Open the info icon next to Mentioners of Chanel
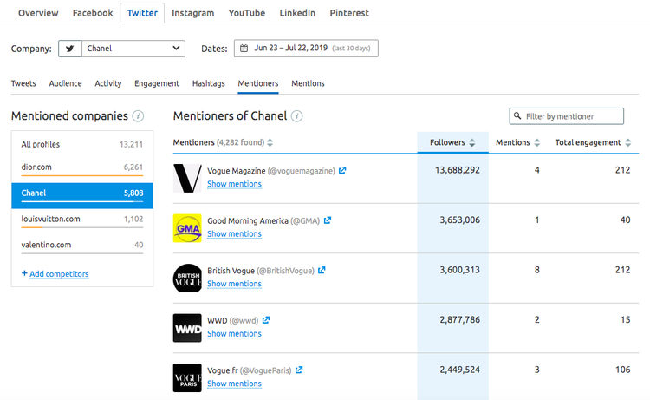650x400 pixels. point(296,116)
